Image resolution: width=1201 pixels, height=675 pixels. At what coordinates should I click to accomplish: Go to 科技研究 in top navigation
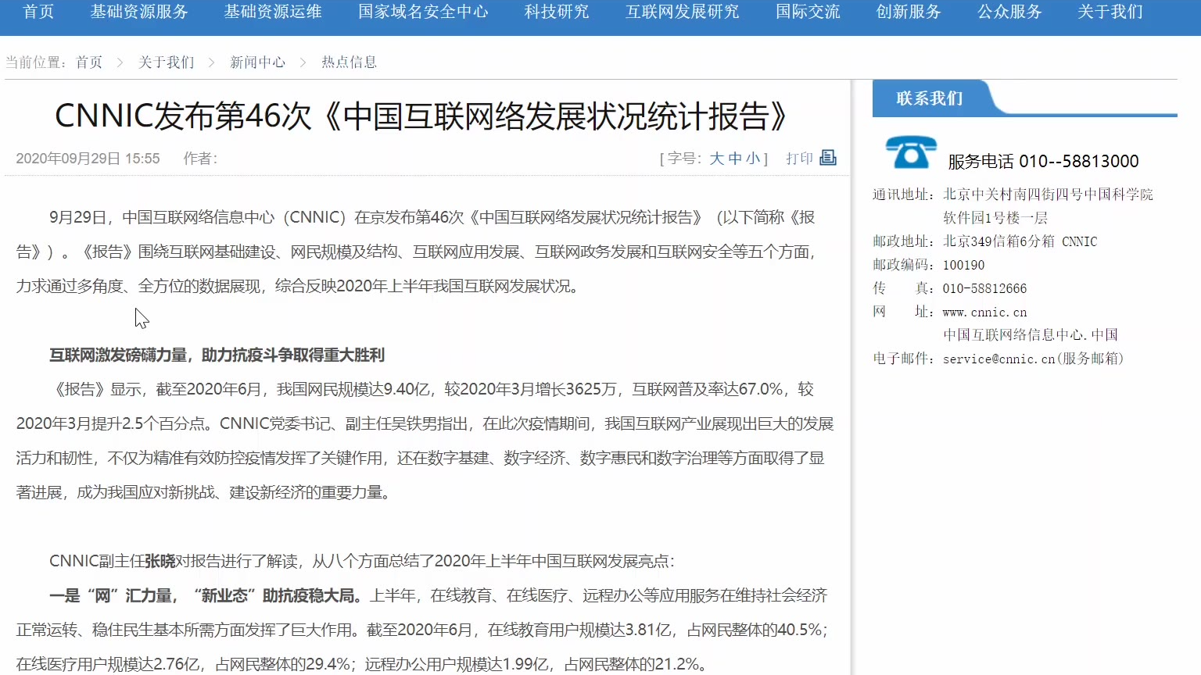(x=557, y=12)
